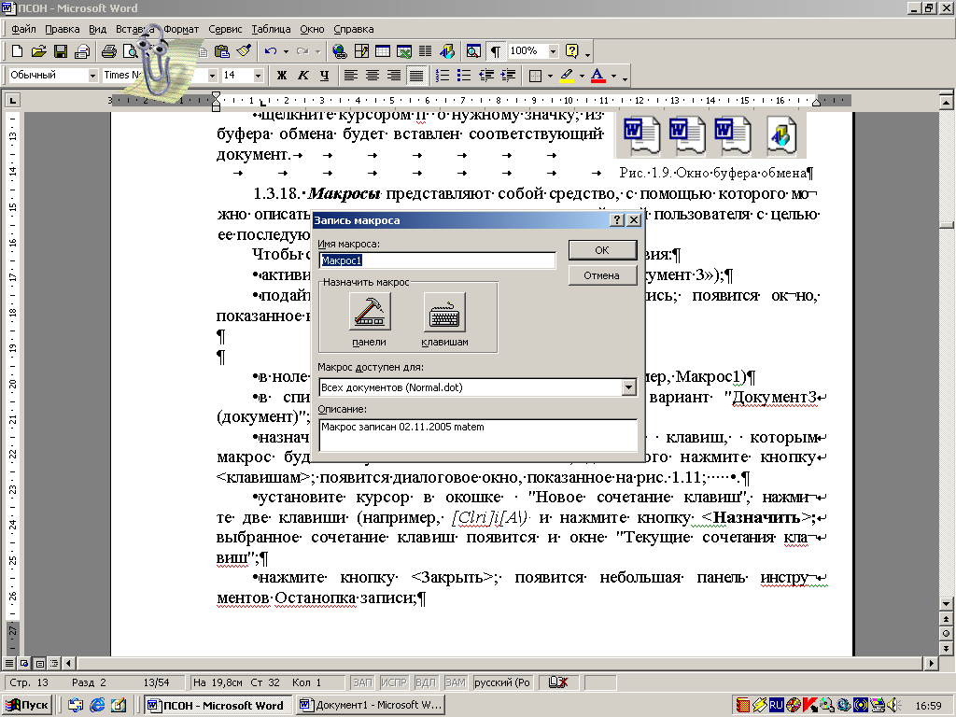Toggle bold Ж formatting
The height and width of the screenshot is (717, 956).
pos(282,76)
